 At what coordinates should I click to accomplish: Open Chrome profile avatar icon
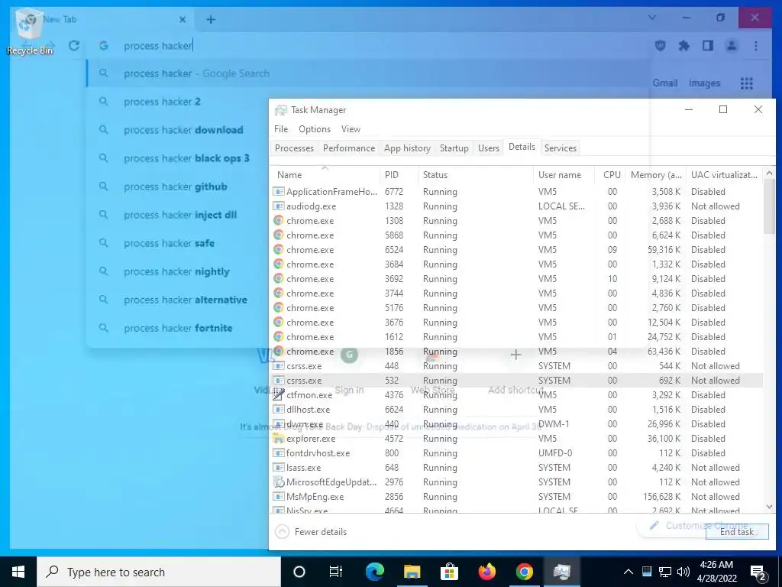click(x=732, y=46)
